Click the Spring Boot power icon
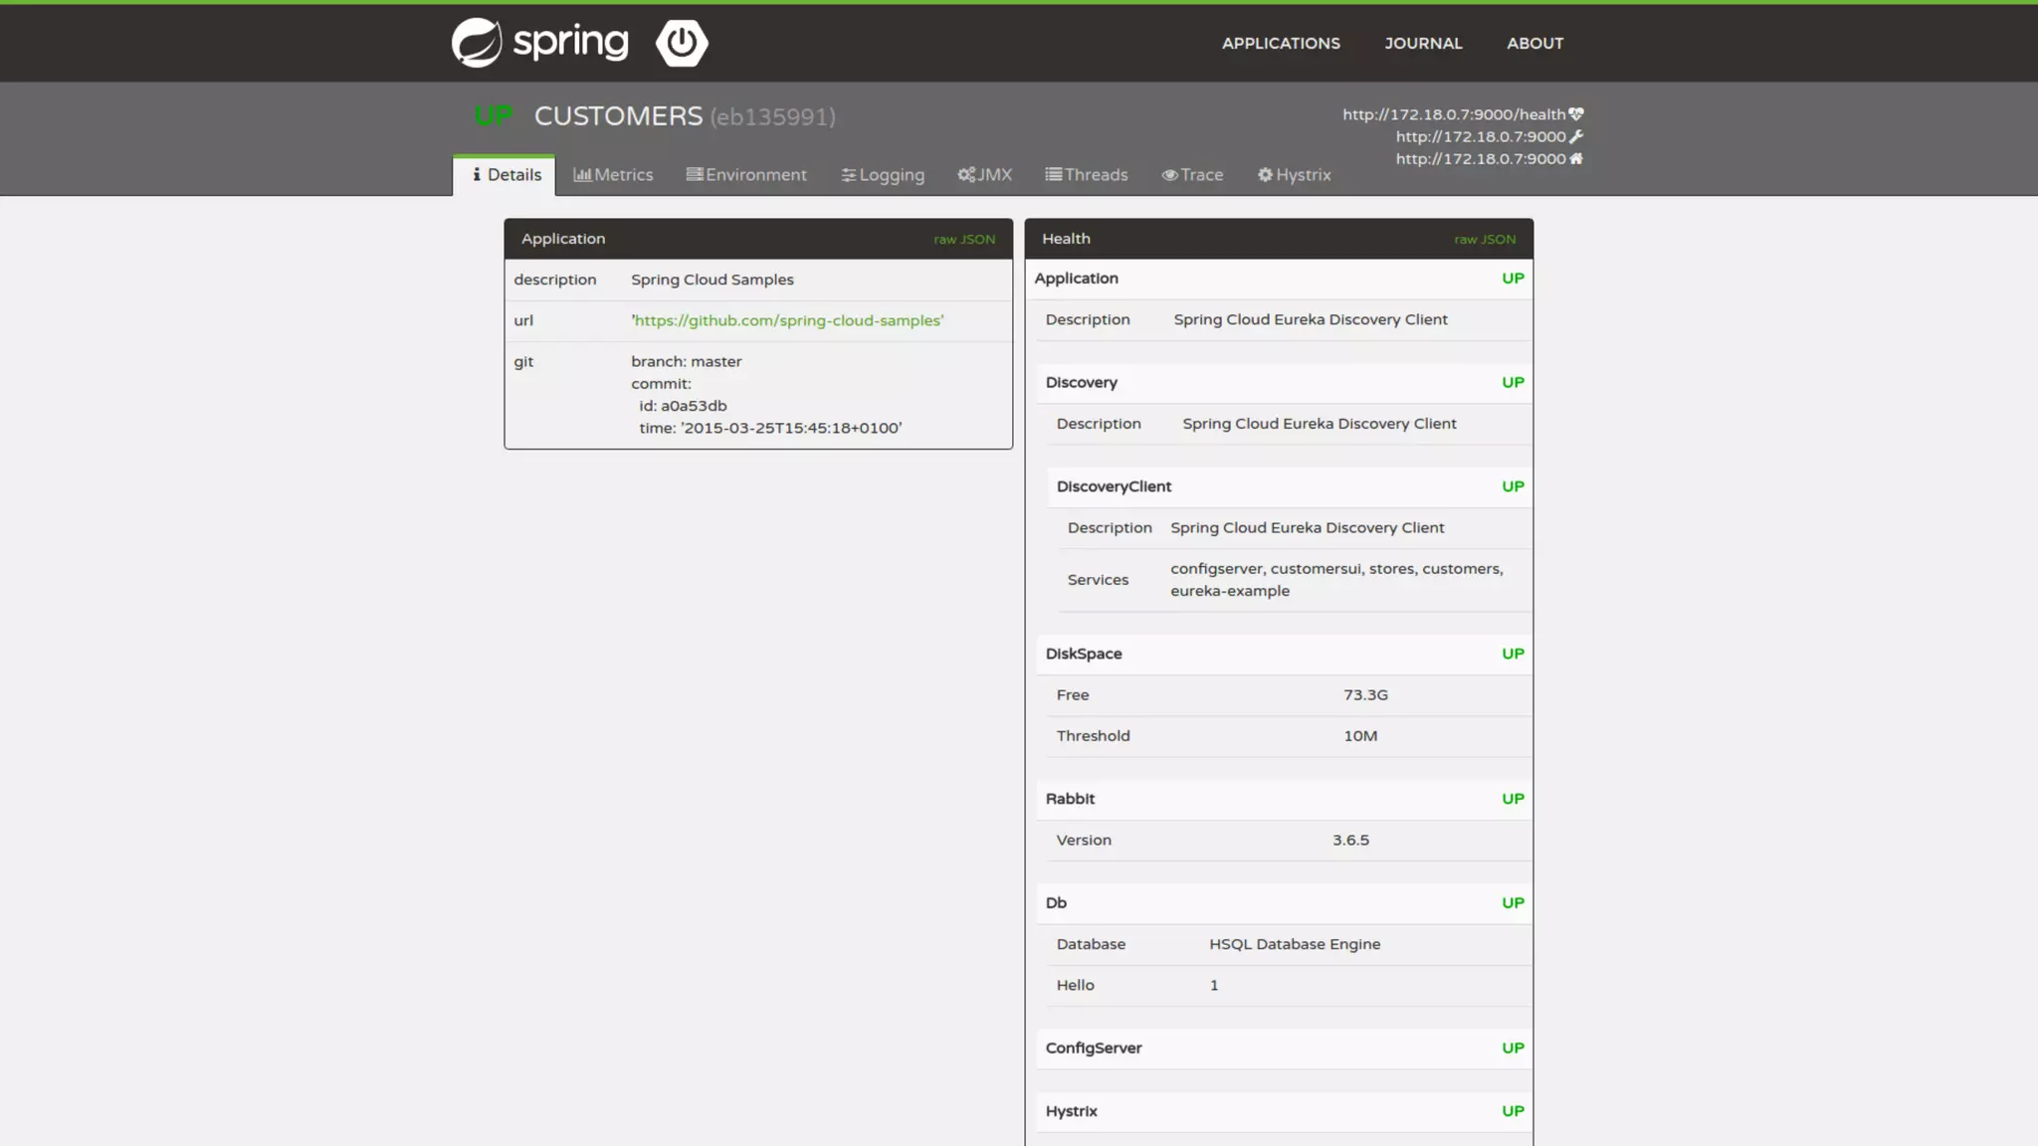The image size is (2038, 1146). coord(682,43)
